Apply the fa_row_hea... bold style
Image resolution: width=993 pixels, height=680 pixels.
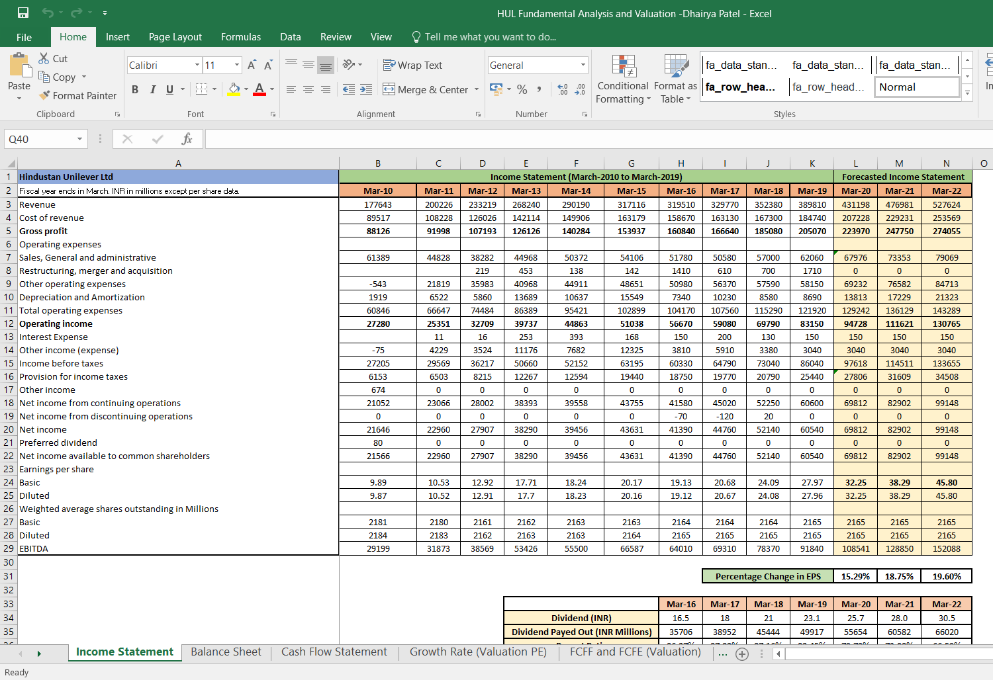pos(744,87)
